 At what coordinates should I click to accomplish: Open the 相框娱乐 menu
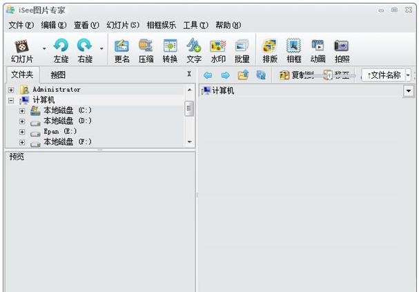[x=161, y=25]
